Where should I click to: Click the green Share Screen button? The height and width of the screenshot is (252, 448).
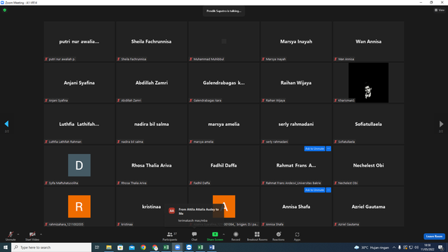(215, 236)
